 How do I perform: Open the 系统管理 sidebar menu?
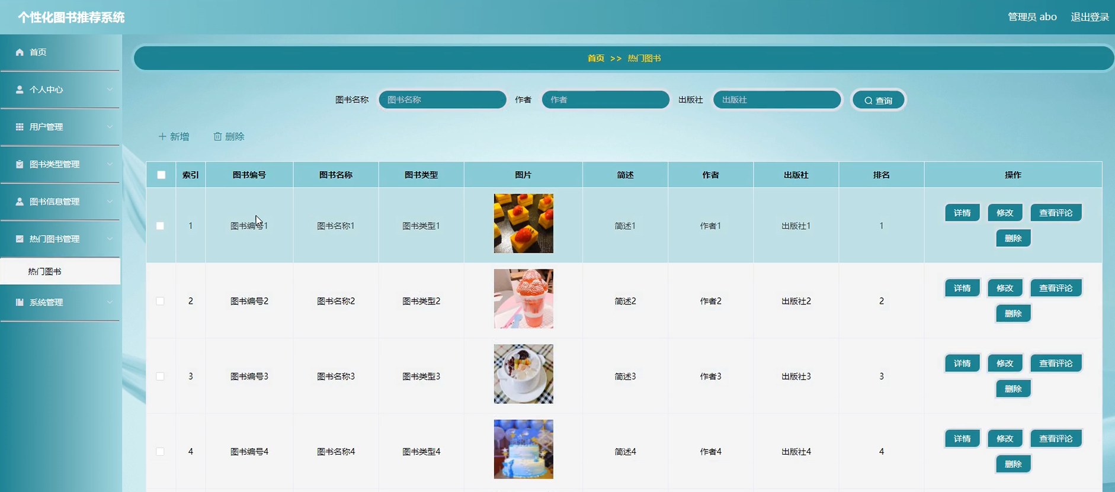[x=60, y=302]
